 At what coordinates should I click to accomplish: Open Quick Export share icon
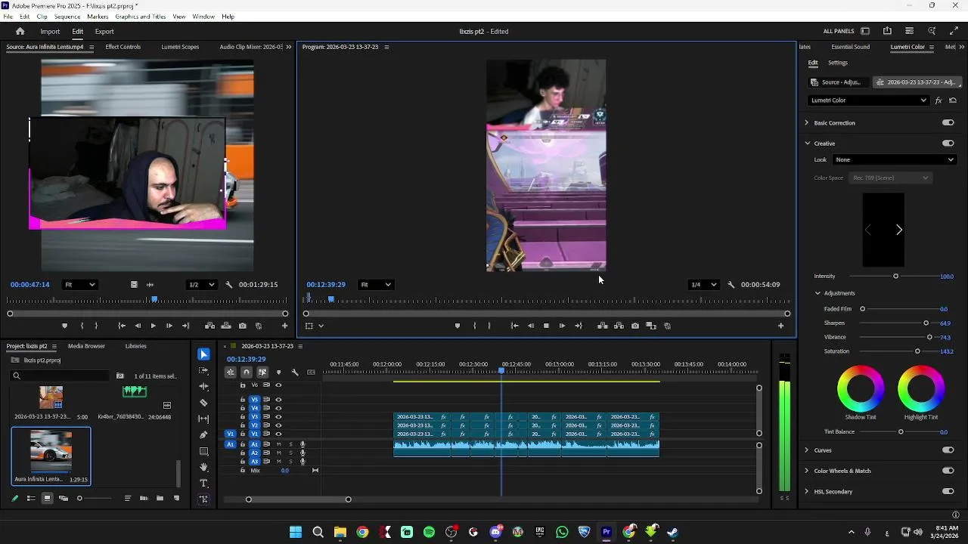pyautogui.click(x=887, y=31)
